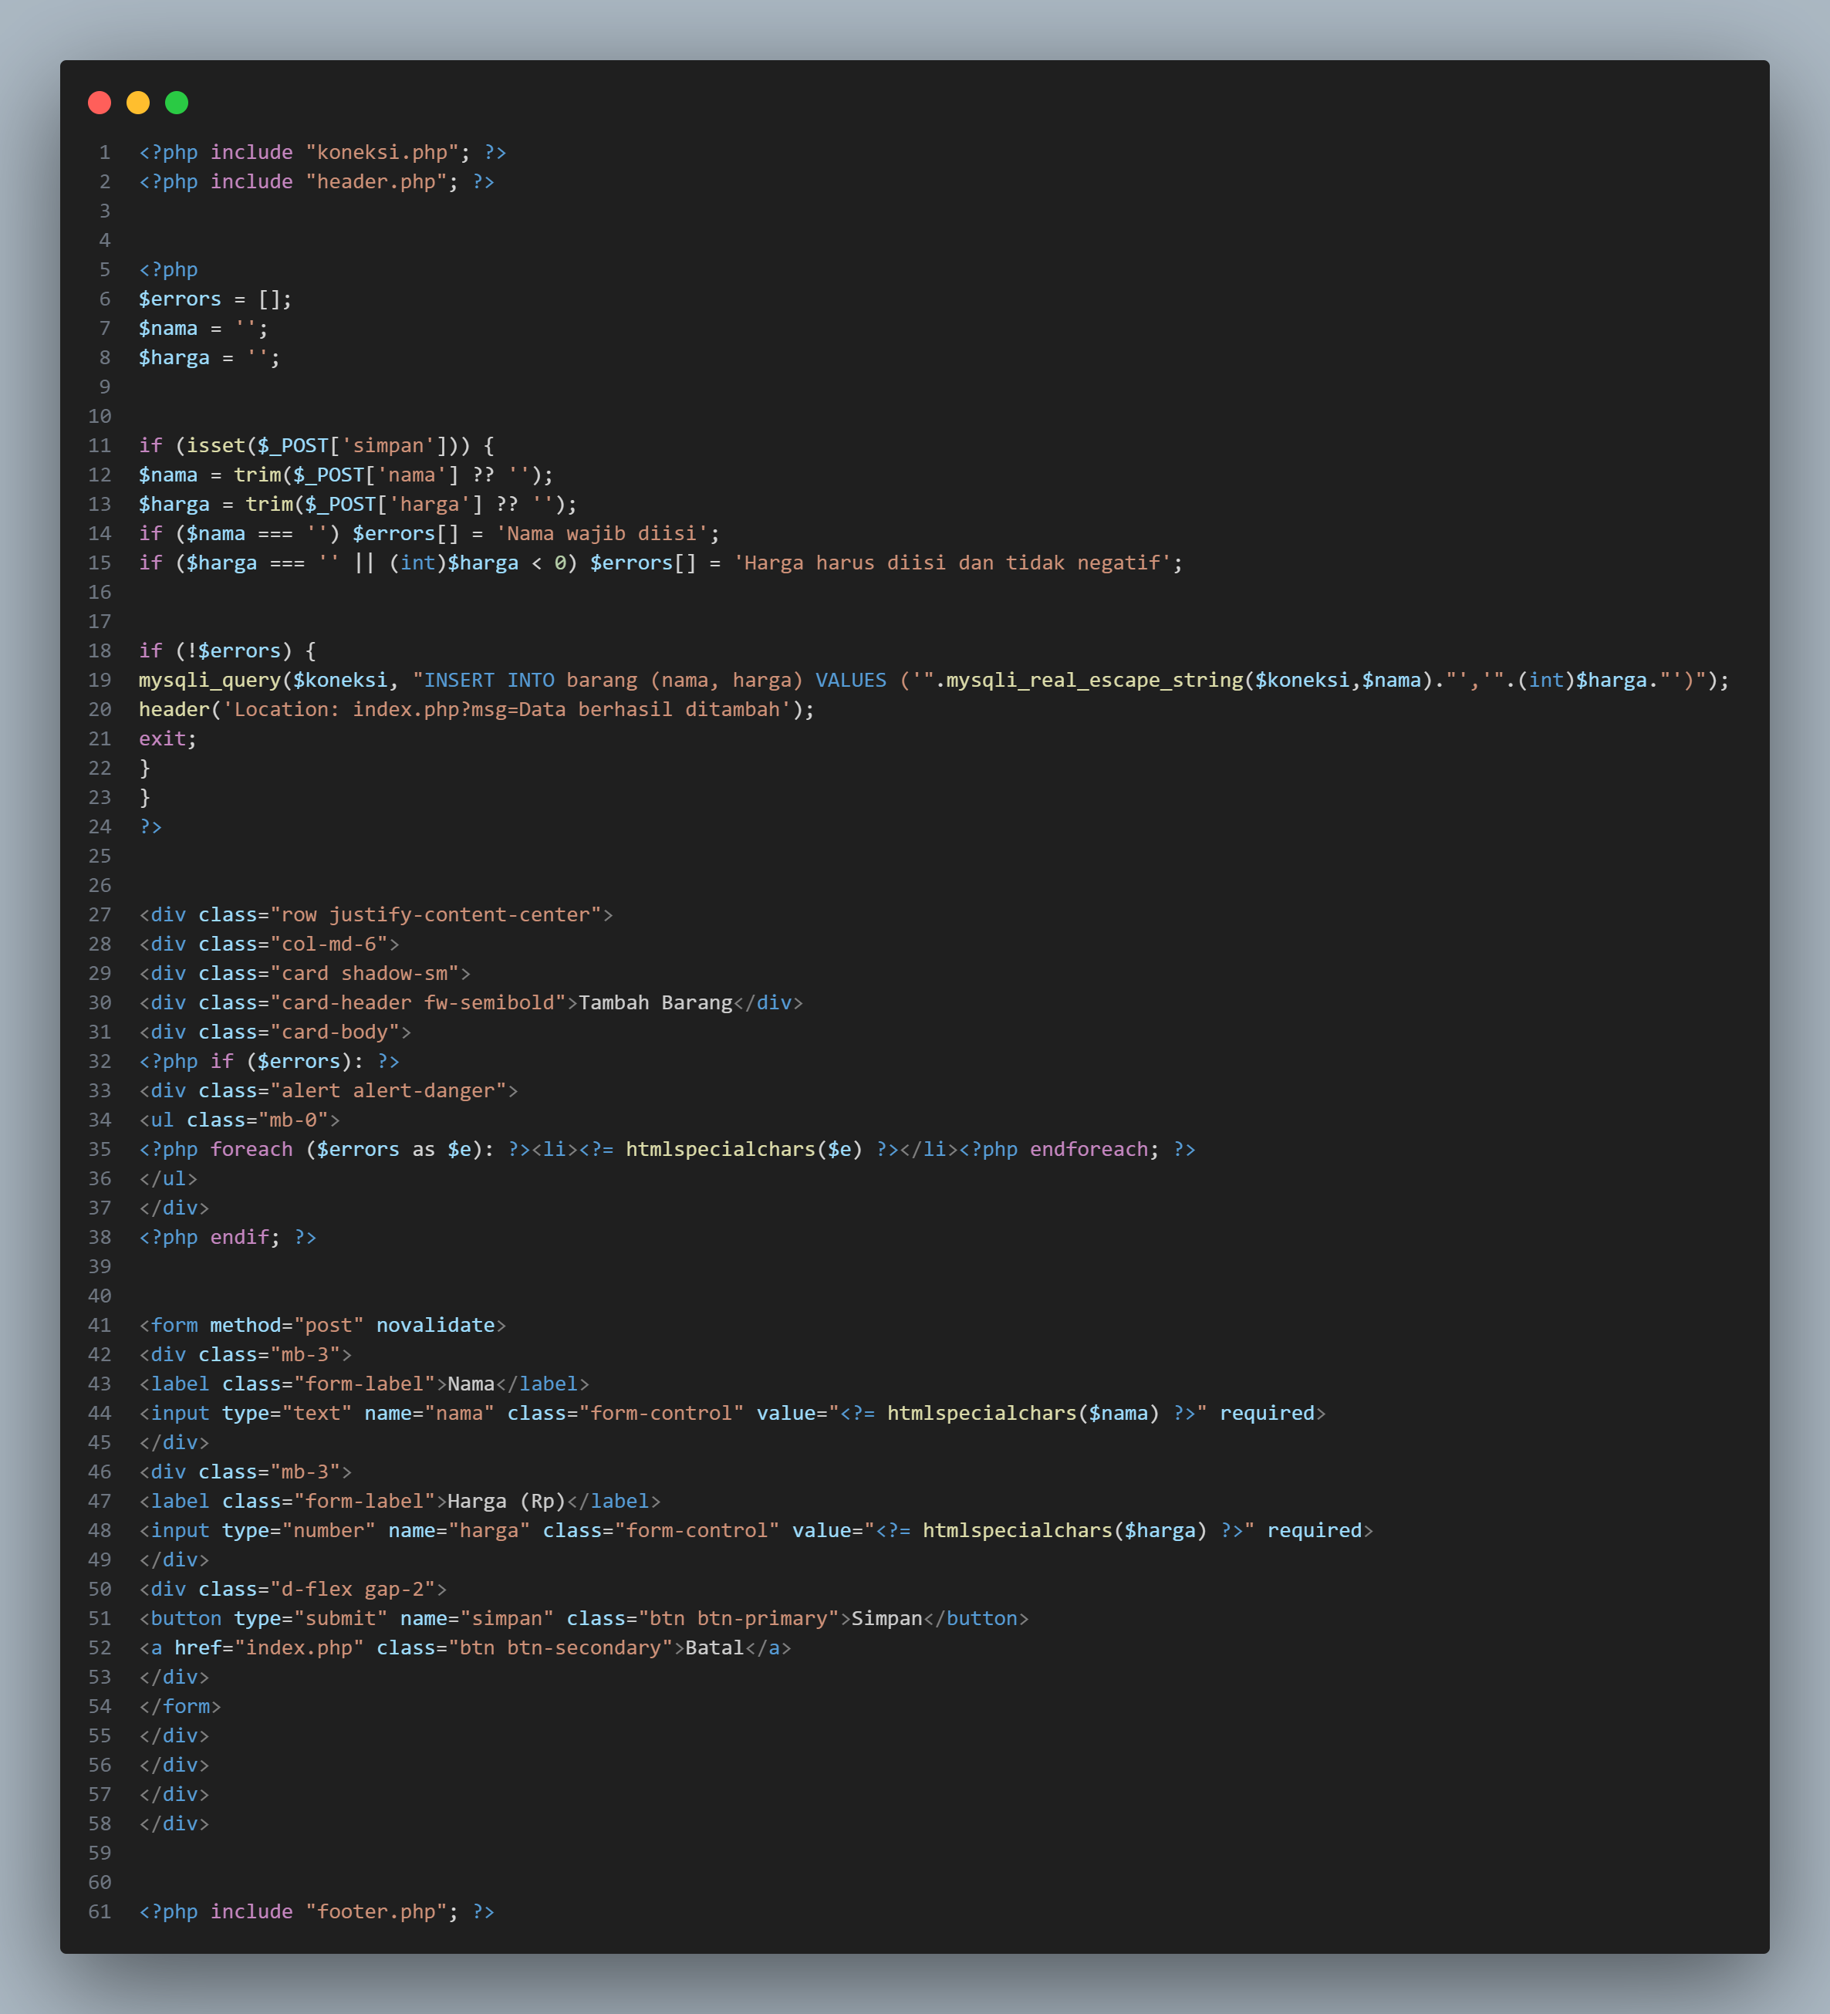Click the closing "</form>" tag line
This screenshot has height=2014, width=1830.
180,1706
